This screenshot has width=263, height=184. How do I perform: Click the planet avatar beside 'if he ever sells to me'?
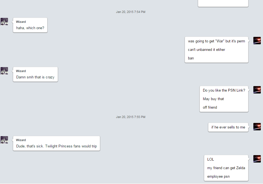point(257,127)
